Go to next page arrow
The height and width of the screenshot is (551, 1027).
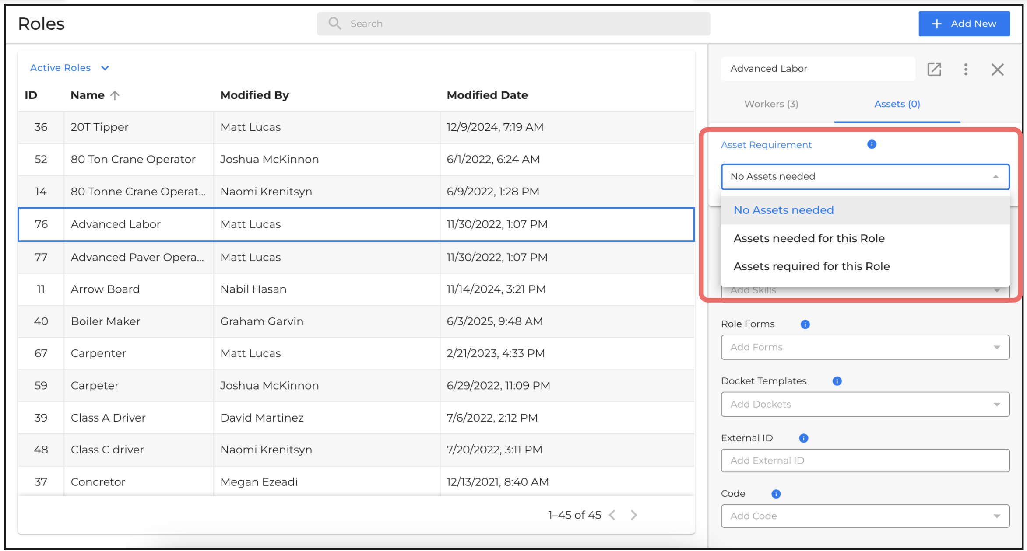(x=634, y=515)
